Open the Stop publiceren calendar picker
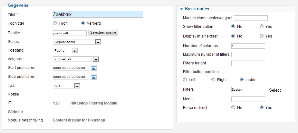 [x=94, y=77]
